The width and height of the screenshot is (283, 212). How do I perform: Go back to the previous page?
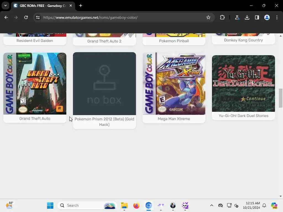point(6,17)
